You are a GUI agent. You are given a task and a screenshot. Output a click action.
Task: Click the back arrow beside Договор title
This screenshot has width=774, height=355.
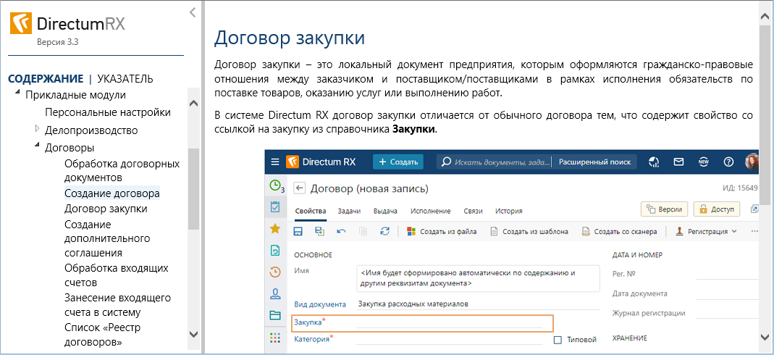tap(299, 189)
